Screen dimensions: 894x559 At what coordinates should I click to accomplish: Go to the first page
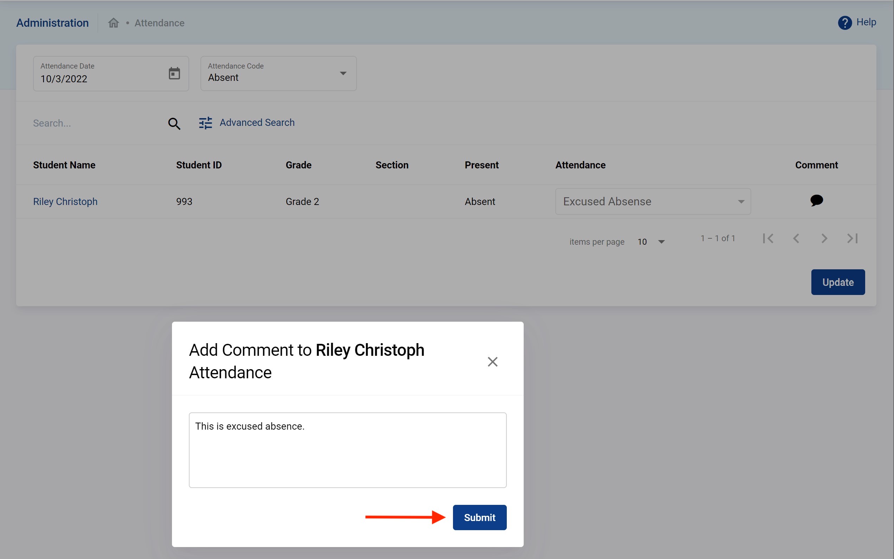point(768,238)
